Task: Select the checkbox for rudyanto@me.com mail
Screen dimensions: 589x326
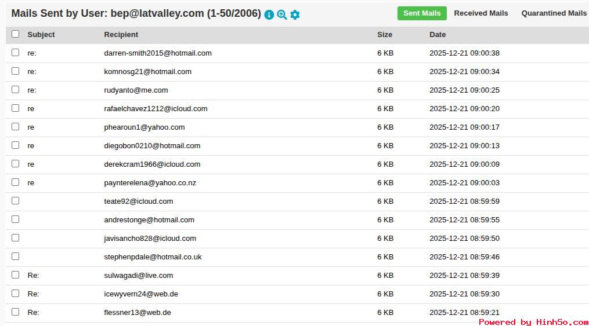Action: click(16, 90)
